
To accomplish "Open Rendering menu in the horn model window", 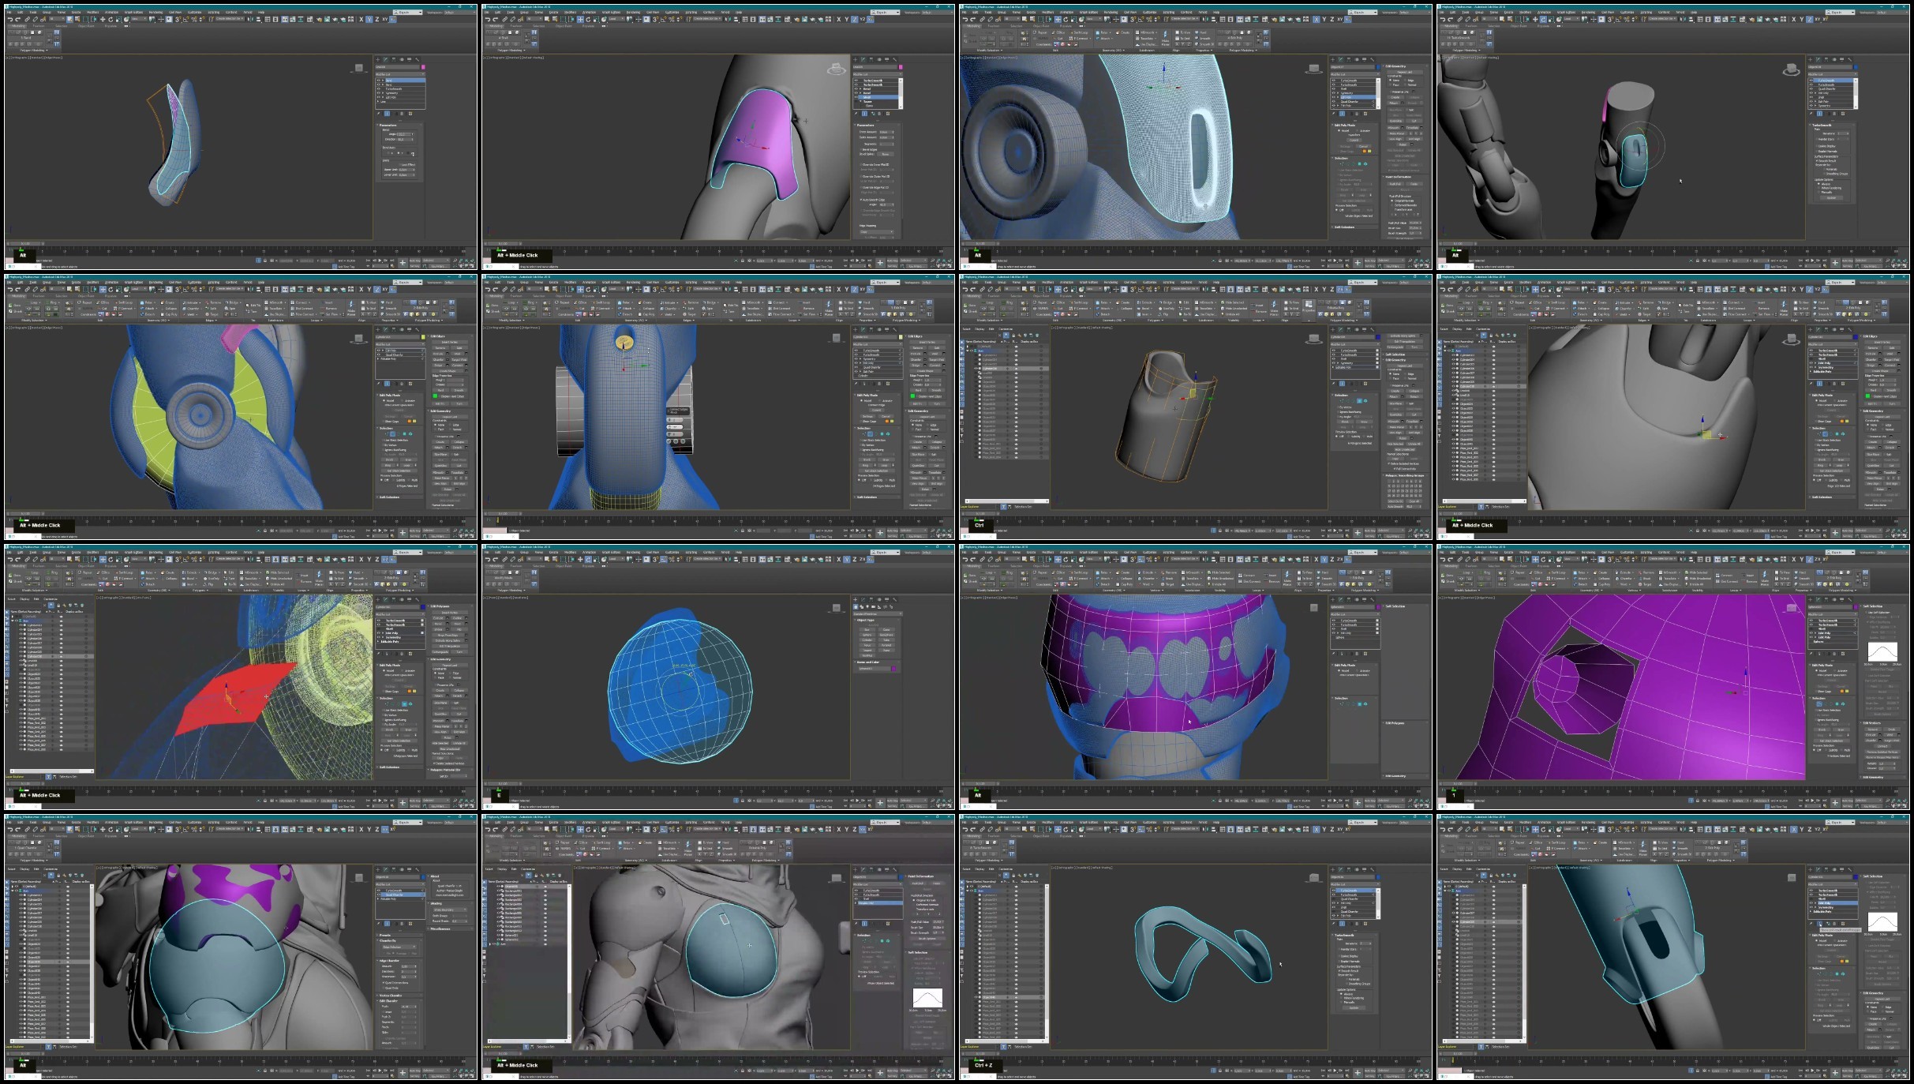I will [155, 12].
